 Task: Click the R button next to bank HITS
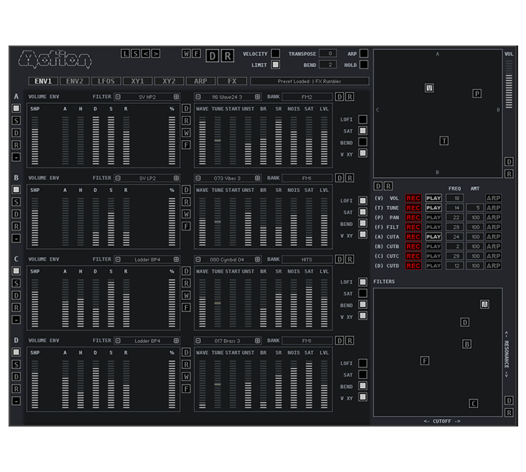coord(349,259)
